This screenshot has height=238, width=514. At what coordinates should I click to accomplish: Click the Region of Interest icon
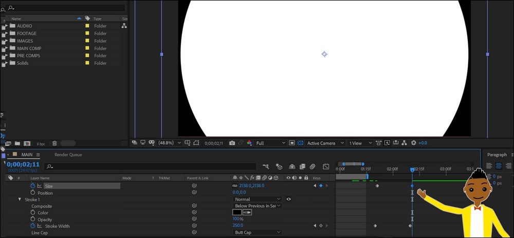pos(292,143)
